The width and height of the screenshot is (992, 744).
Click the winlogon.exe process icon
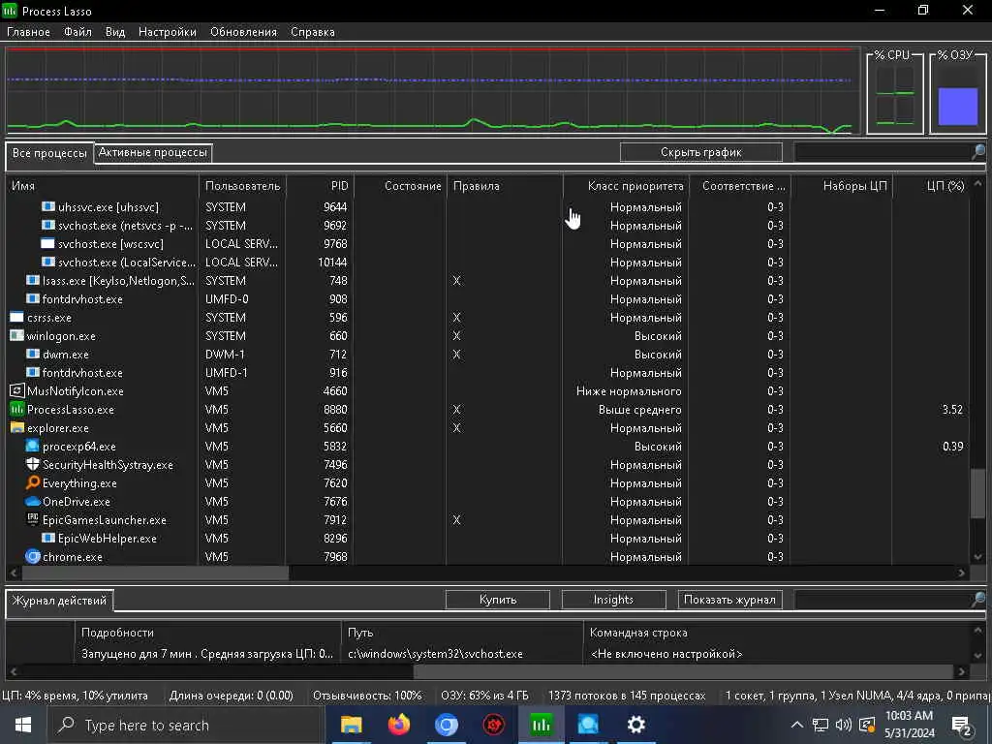coord(17,334)
